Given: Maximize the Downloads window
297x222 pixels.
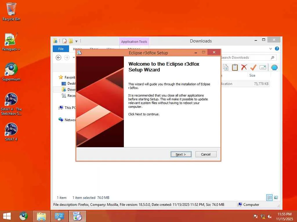Looking at the screenshot, I should coord(263,40).
